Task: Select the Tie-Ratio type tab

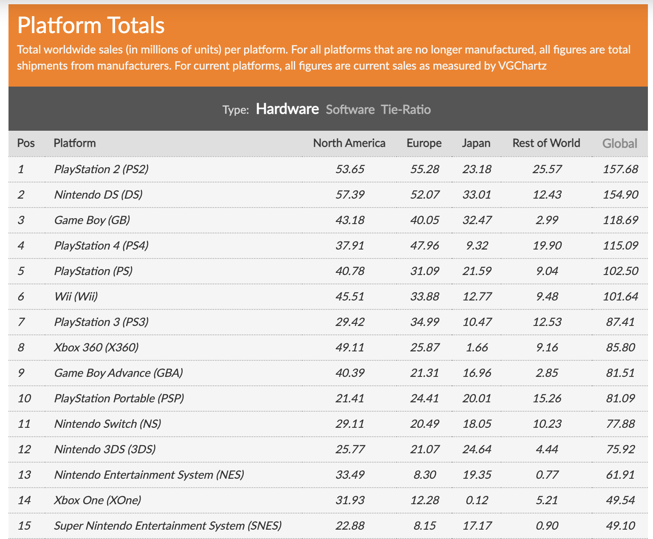Action: 405,109
